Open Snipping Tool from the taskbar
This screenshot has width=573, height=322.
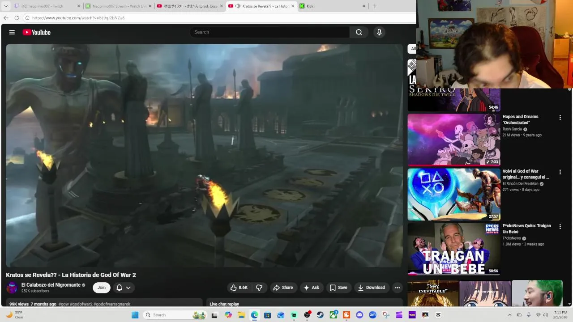click(385, 315)
